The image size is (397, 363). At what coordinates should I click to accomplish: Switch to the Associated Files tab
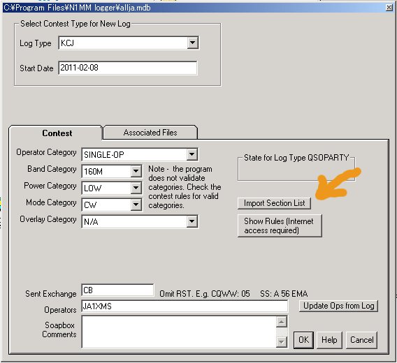pos(150,133)
